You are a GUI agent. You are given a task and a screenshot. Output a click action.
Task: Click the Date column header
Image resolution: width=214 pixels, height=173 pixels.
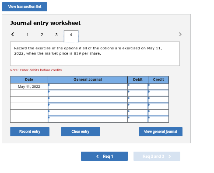[x=29, y=80]
